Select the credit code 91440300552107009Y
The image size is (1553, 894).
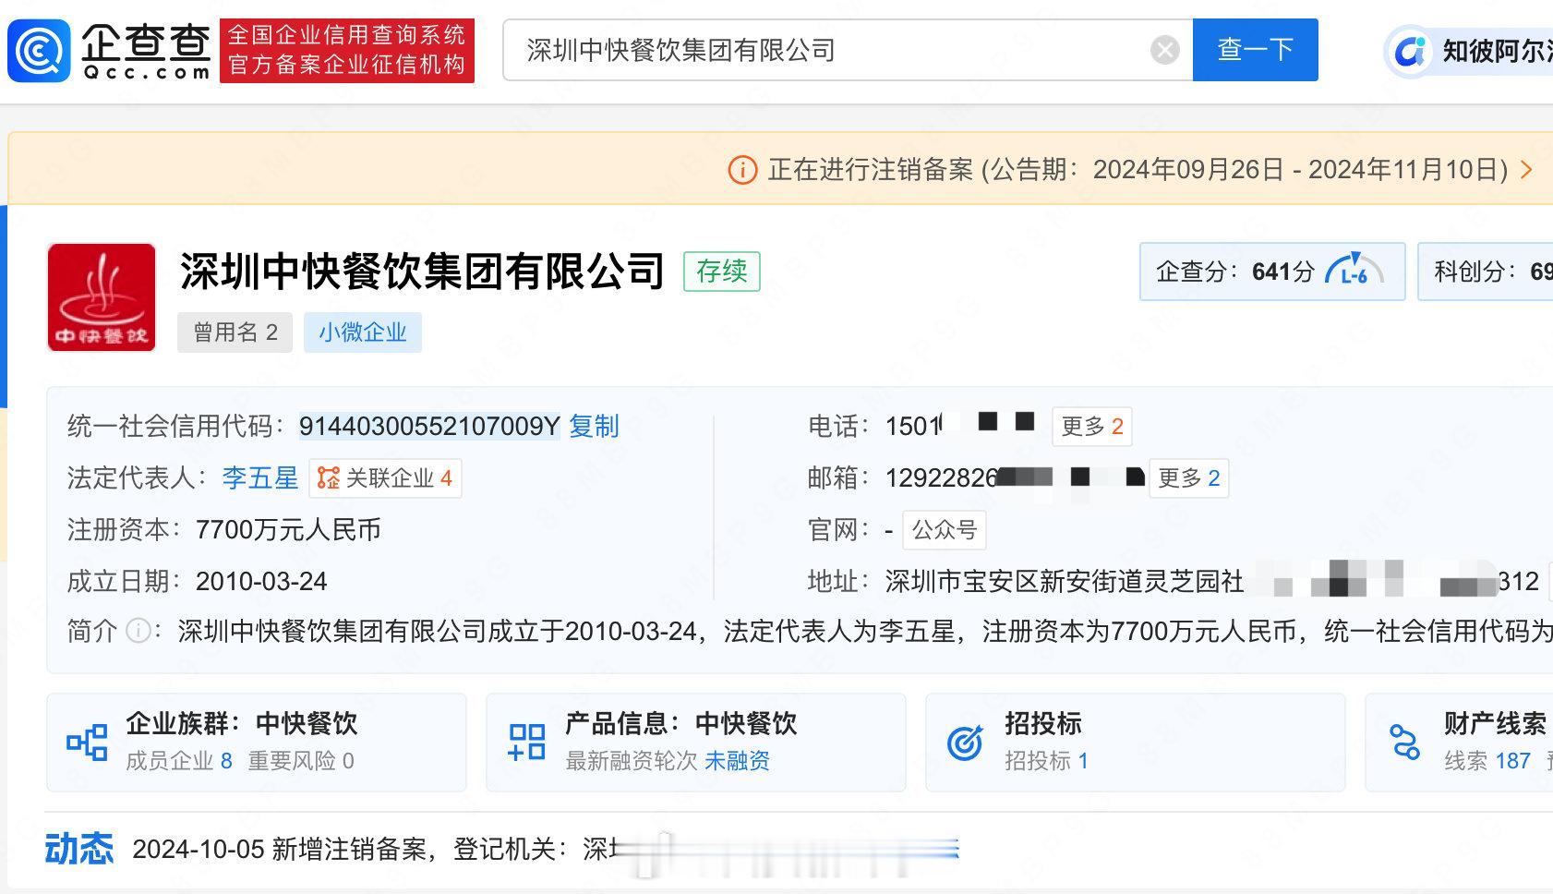click(429, 426)
